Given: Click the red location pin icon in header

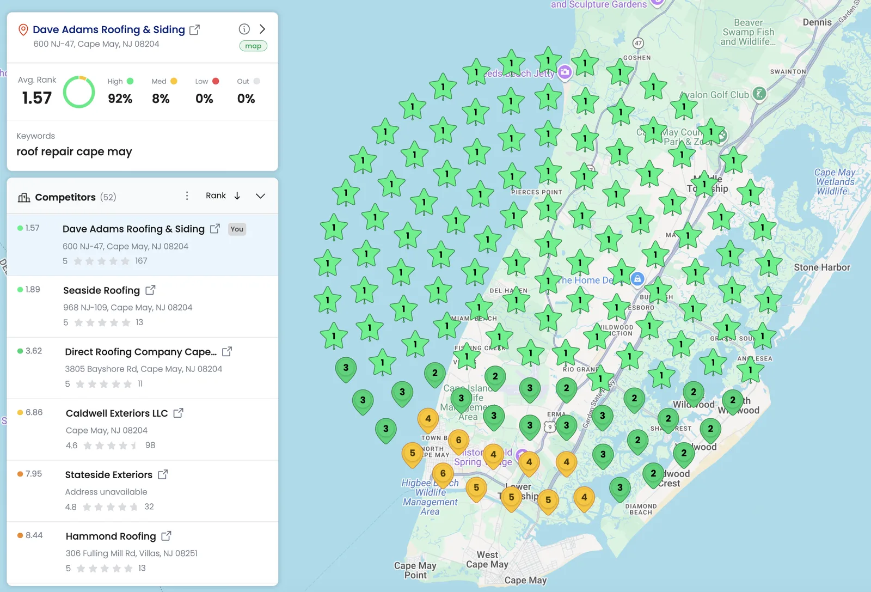Looking at the screenshot, I should click(23, 29).
